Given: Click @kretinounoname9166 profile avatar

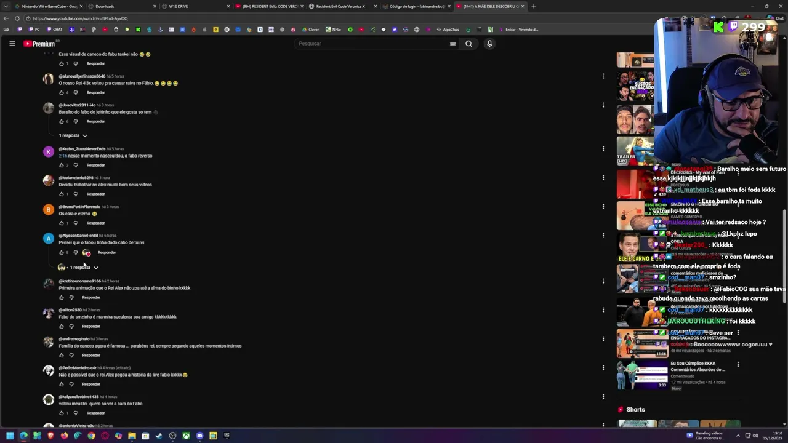Looking at the screenshot, I should [x=48, y=284].
